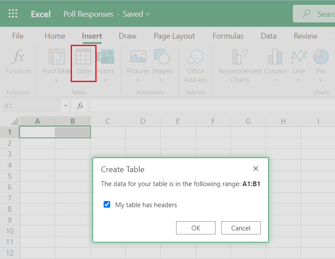Cancel the Create Table dialog
335x259 pixels.
241,228
